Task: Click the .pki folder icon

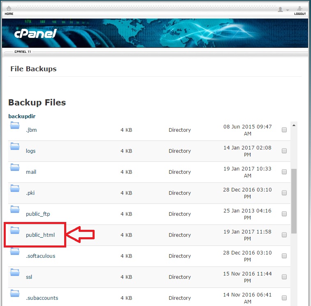Action: click(15, 189)
